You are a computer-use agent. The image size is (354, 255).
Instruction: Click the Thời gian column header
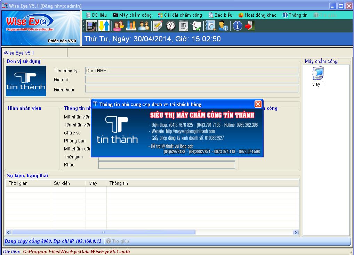(28, 183)
